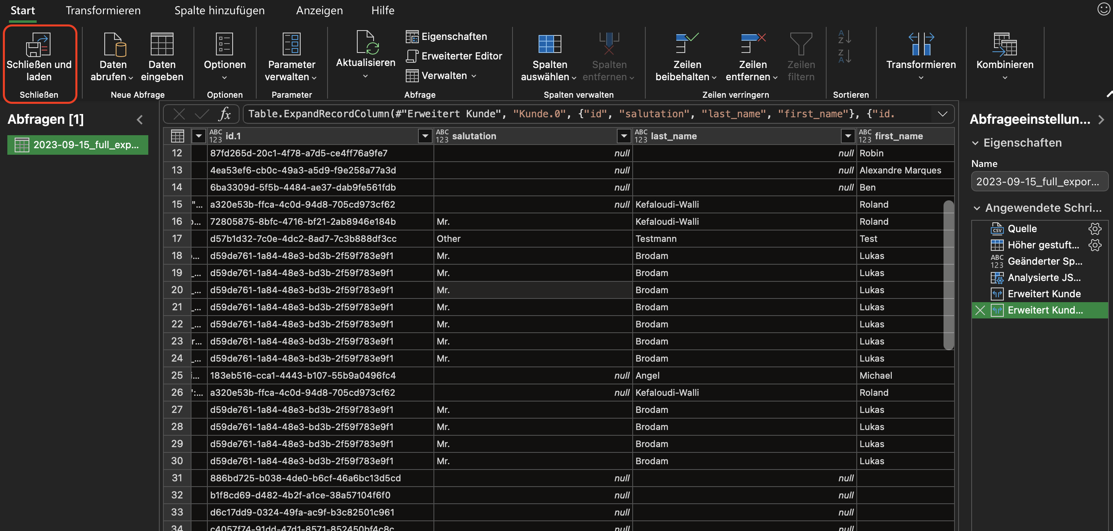Image resolution: width=1113 pixels, height=531 pixels.
Task: Open id.1 column filter dropdown
Action: (x=425, y=136)
